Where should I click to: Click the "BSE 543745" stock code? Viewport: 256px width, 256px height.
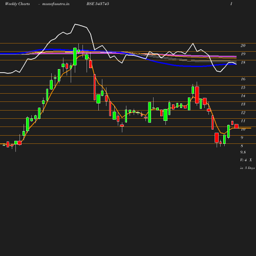98,4
